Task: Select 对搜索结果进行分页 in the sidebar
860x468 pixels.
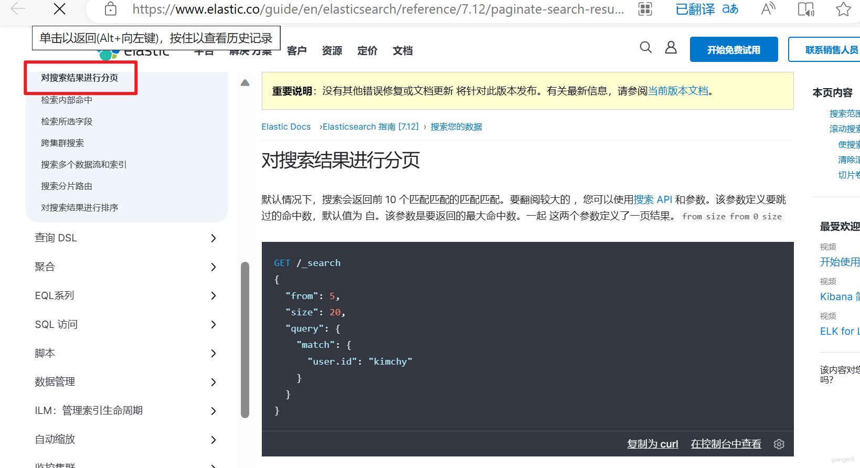Action: [80, 78]
